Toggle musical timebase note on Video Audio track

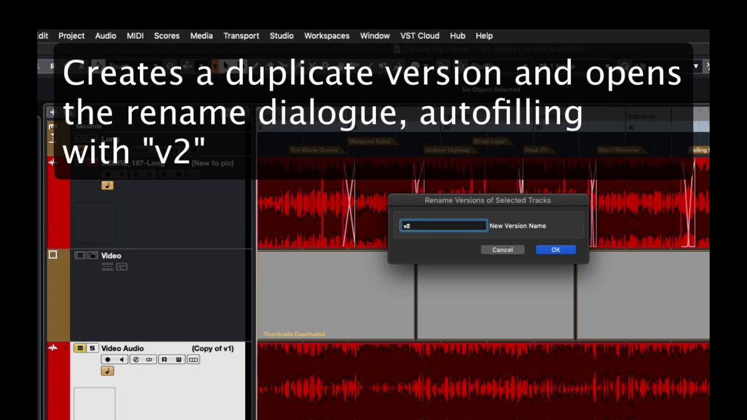[x=107, y=371]
